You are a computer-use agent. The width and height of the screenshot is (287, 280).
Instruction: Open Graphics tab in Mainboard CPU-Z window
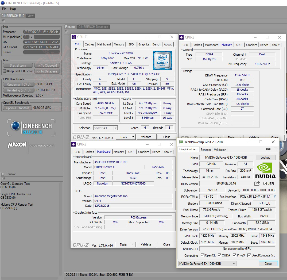click(x=144, y=152)
